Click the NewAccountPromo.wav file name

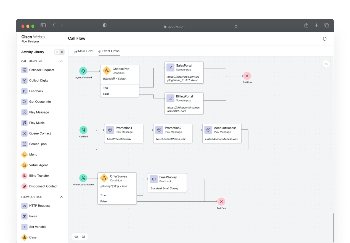pyautogui.click(x=171, y=139)
